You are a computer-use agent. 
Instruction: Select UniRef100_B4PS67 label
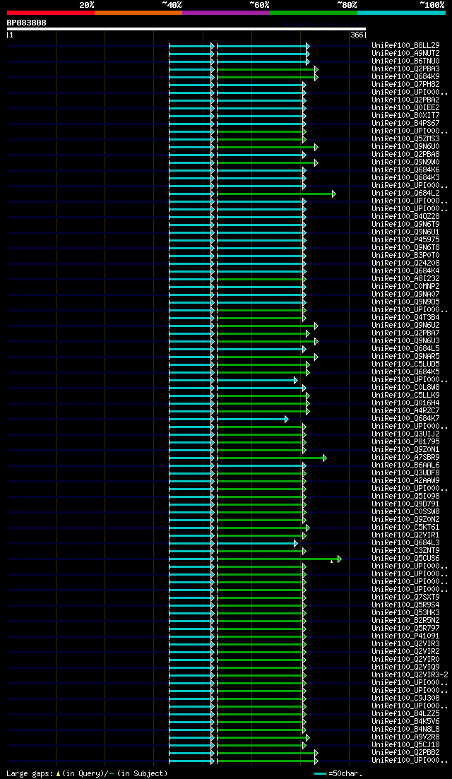click(405, 123)
